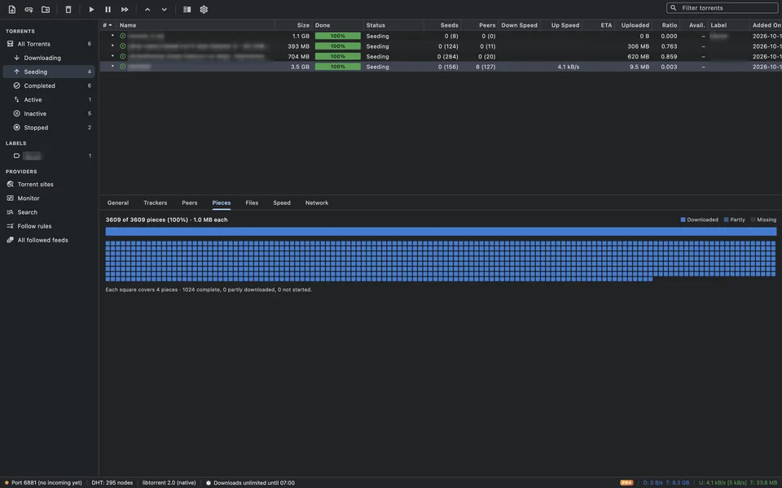Show All Torrents in the sidebar
Image resolution: width=782 pixels, height=488 pixels.
[48, 44]
